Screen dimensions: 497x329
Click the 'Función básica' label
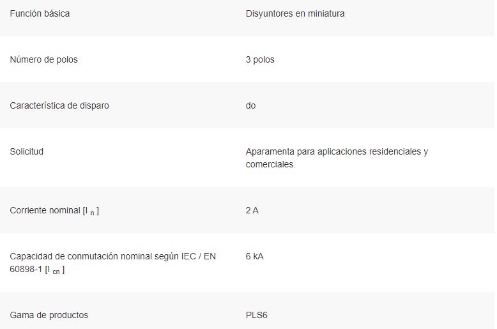click(x=40, y=13)
